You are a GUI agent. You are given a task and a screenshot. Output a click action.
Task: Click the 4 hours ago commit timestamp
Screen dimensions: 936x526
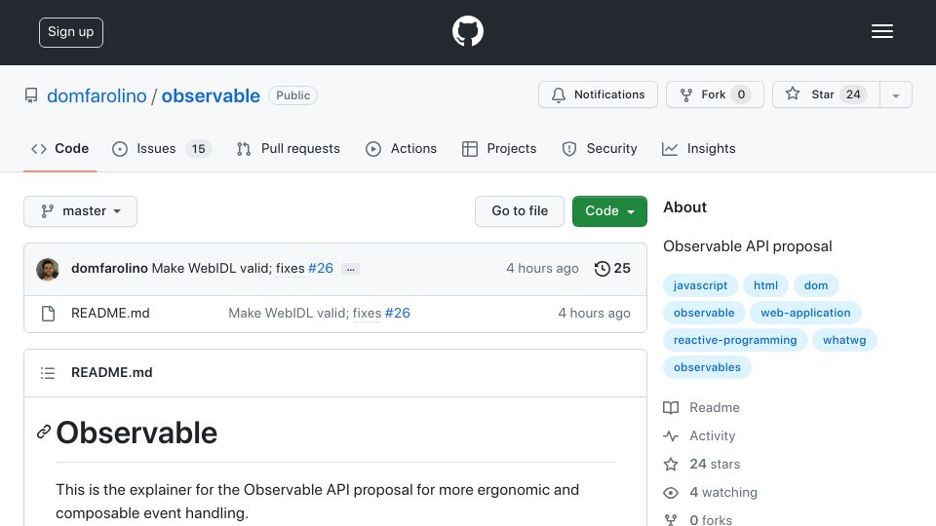point(542,269)
